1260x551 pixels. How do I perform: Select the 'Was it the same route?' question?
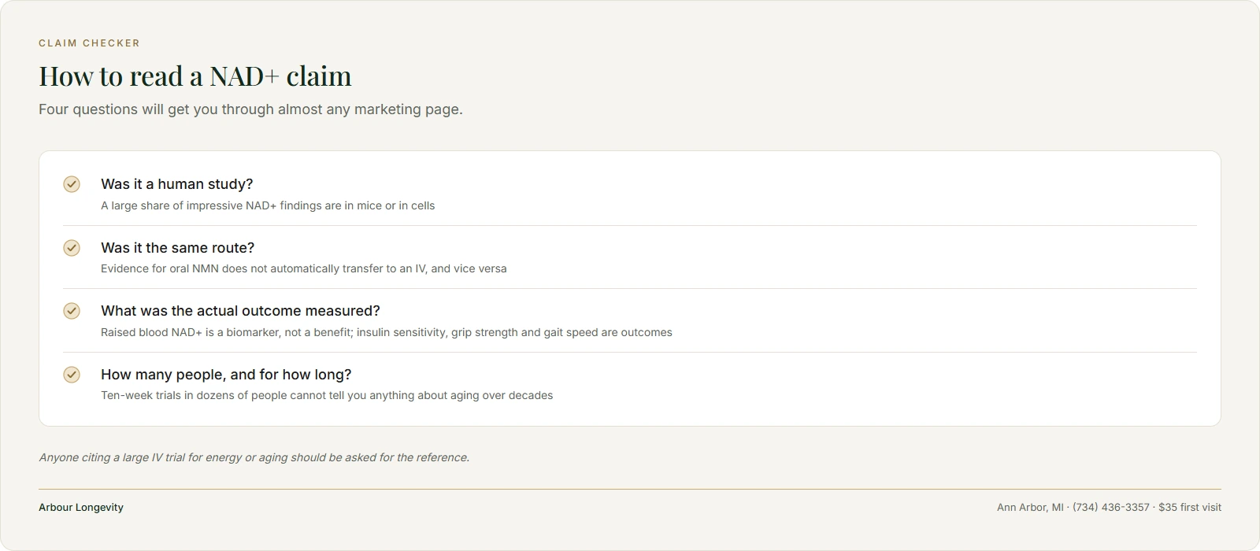pos(178,248)
